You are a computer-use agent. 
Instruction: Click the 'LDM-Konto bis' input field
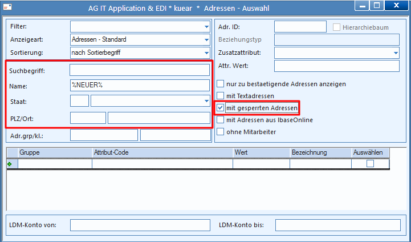[338, 225]
